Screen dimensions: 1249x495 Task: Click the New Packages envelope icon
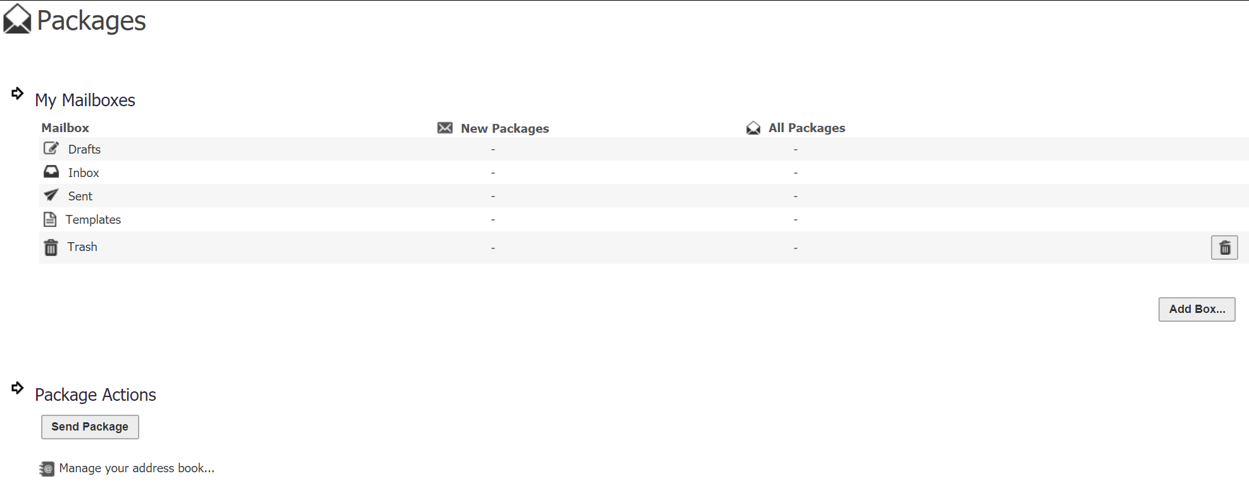[x=445, y=128]
